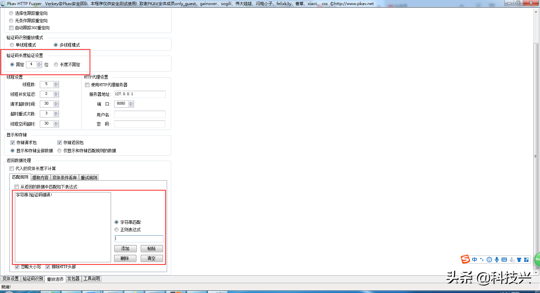The height and width of the screenshot is (293, 540).
Task: Select 固定 captcha length radio
Action: (x=12, y=64)
